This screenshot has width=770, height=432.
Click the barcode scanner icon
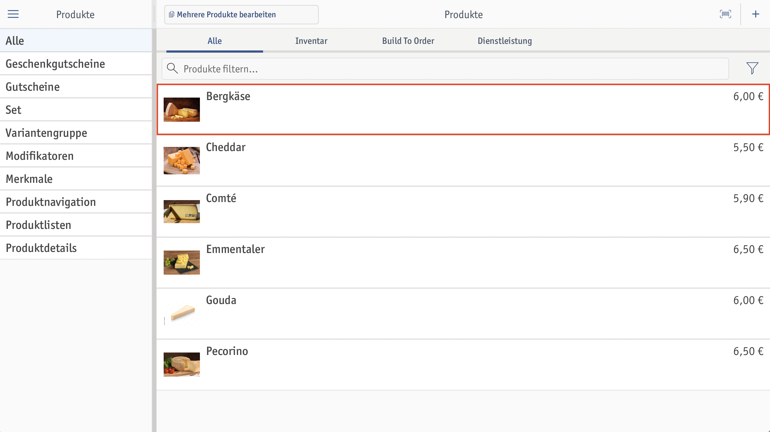726,14
